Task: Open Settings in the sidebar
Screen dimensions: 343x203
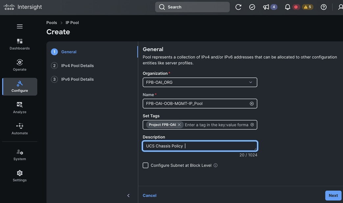Action: pyautogui.click(x=20, y=176)
